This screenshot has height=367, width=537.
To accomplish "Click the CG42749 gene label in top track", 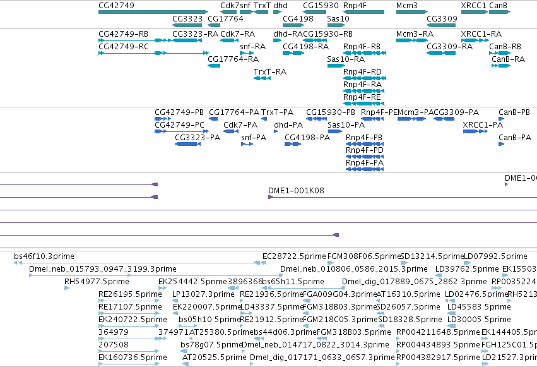I will 116,6.
